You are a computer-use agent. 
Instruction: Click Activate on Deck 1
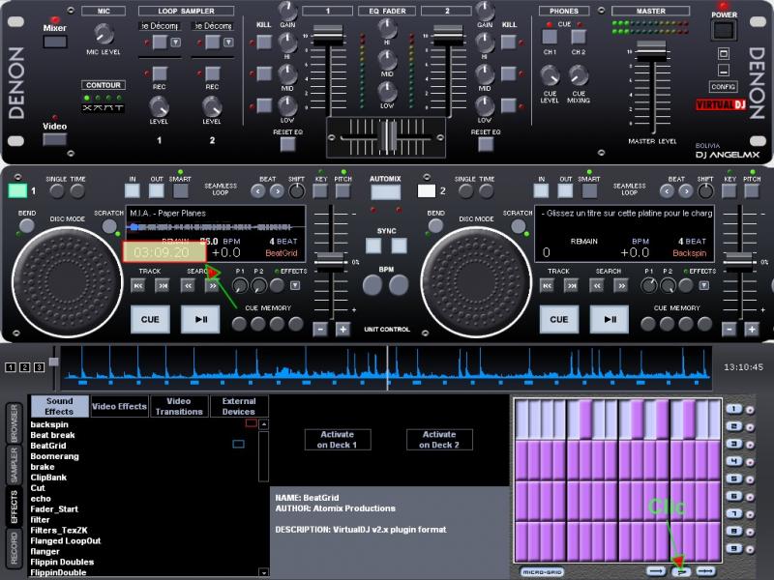tap(337, 440)
